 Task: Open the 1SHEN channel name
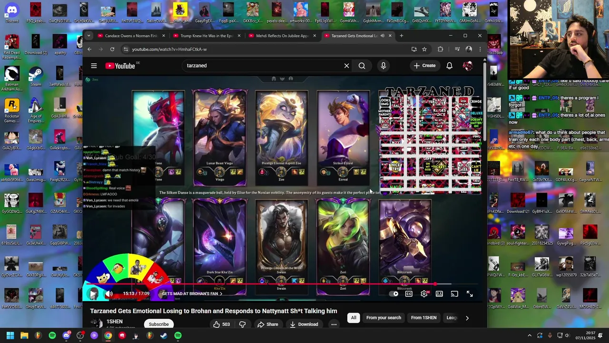pos(115,322)
